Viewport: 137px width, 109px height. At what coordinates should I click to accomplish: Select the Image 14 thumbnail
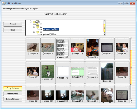click(122, 49)
